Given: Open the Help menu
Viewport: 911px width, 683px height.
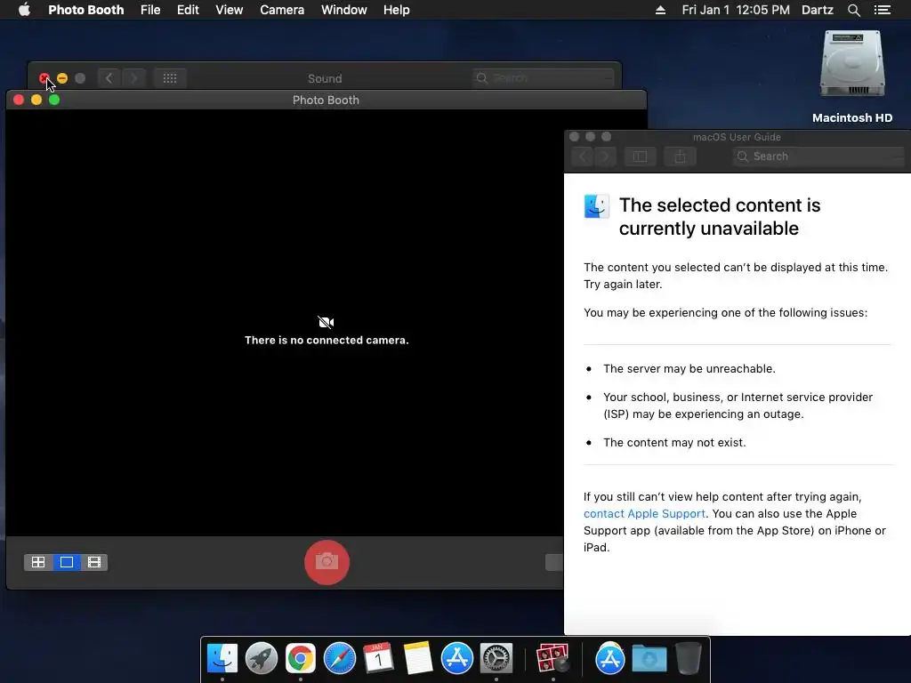Looking at the screenshot, I should [396, 10].
